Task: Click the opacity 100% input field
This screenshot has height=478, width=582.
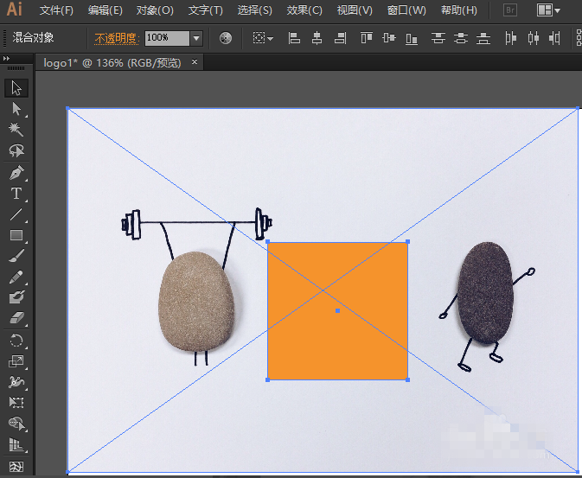Action: click(x=165, y=38)
